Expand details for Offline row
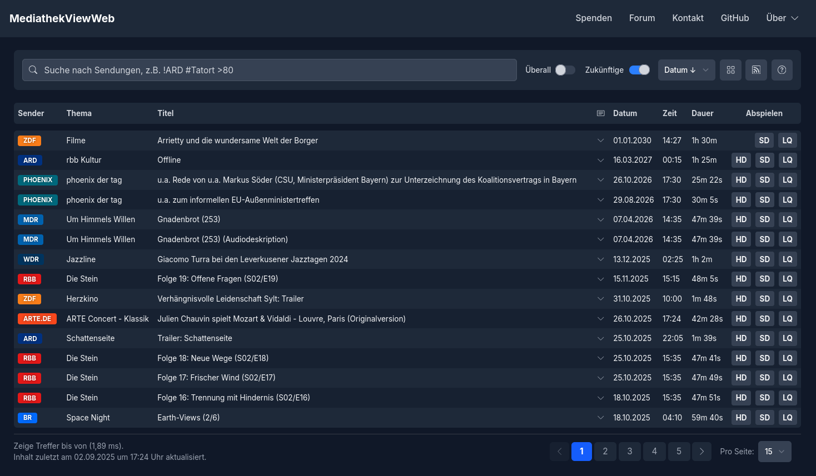The image size is (816, 476). tap(600, 161)
